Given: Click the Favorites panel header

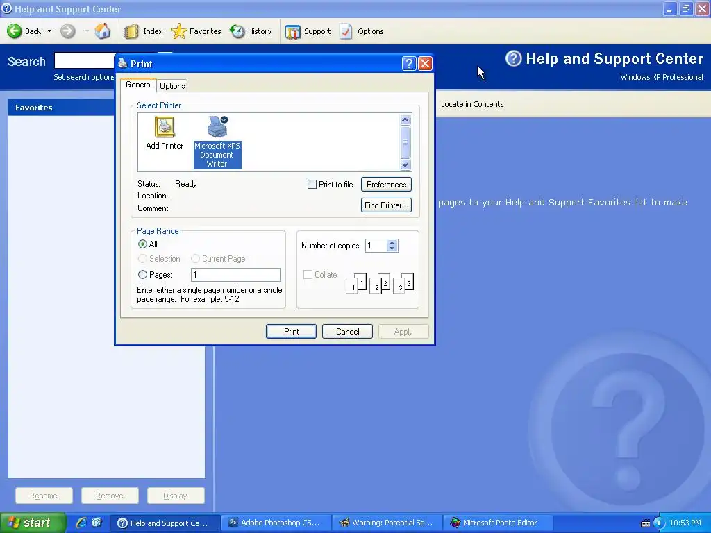Looking at the screenshot, I should click(61, 108).
